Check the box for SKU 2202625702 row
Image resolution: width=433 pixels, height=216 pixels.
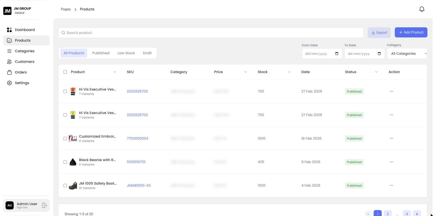tap(65, 91)
